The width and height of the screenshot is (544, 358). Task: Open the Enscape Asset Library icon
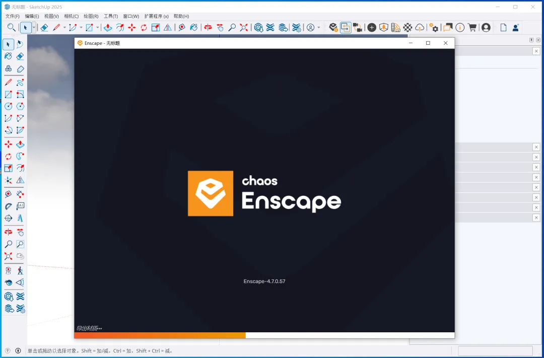pos(384,27)
